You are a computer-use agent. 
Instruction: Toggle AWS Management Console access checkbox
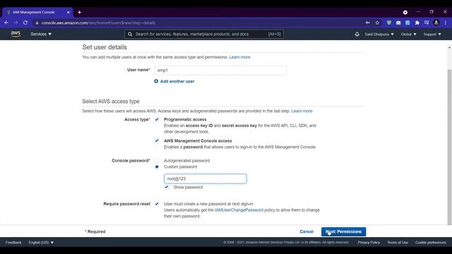point(157,140)
